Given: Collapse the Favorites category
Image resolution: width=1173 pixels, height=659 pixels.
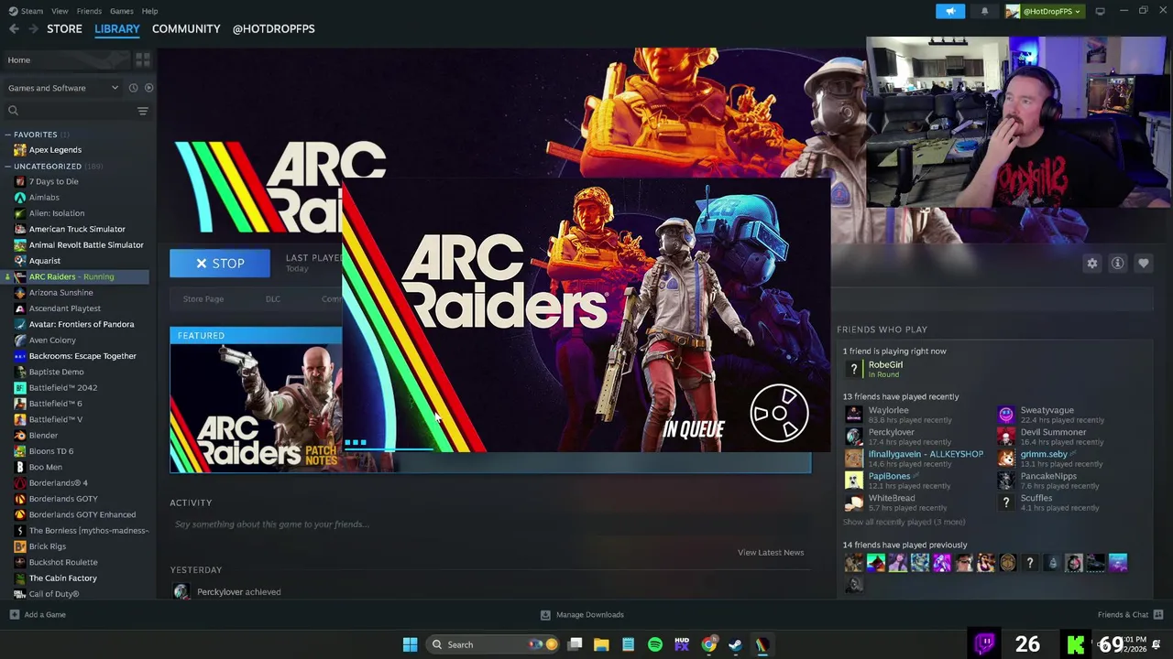Looking at the screenshot, I should pyautogui.click(x=7, y=135).
